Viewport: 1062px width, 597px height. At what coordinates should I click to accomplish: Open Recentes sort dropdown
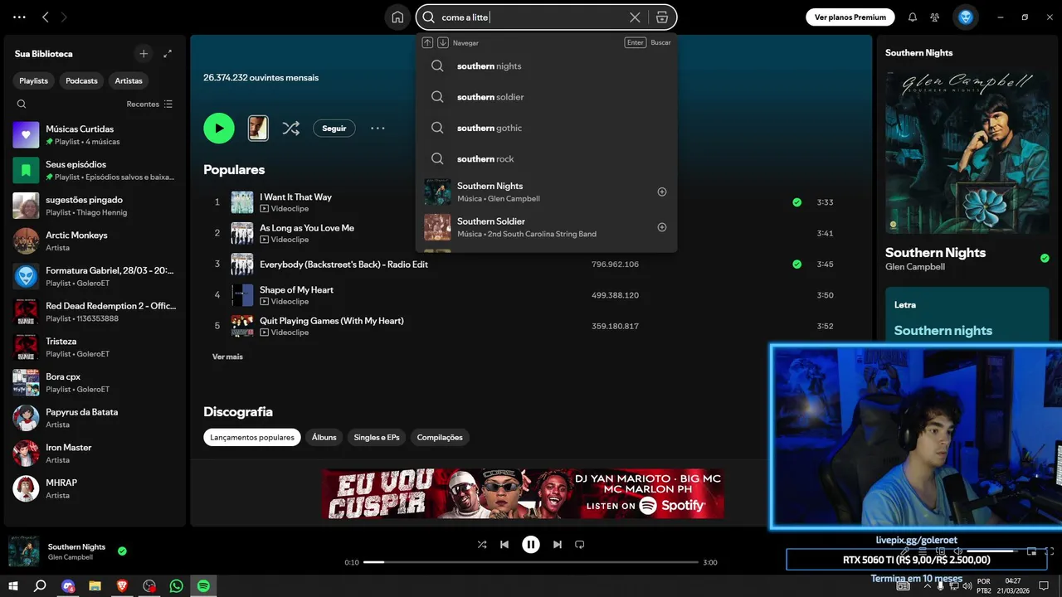[149, 104]
